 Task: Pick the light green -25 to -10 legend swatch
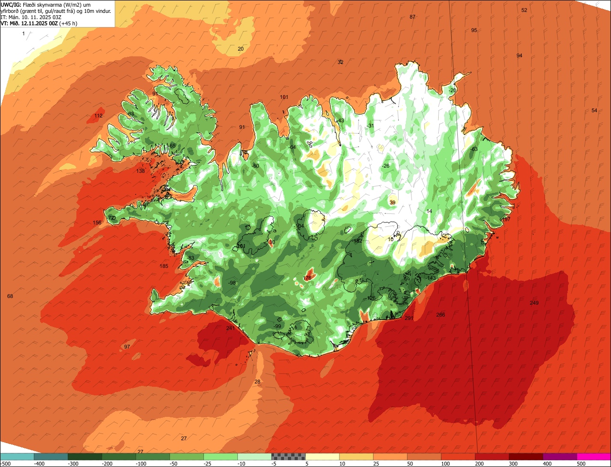pyautogui.click(x=221, y=457)
